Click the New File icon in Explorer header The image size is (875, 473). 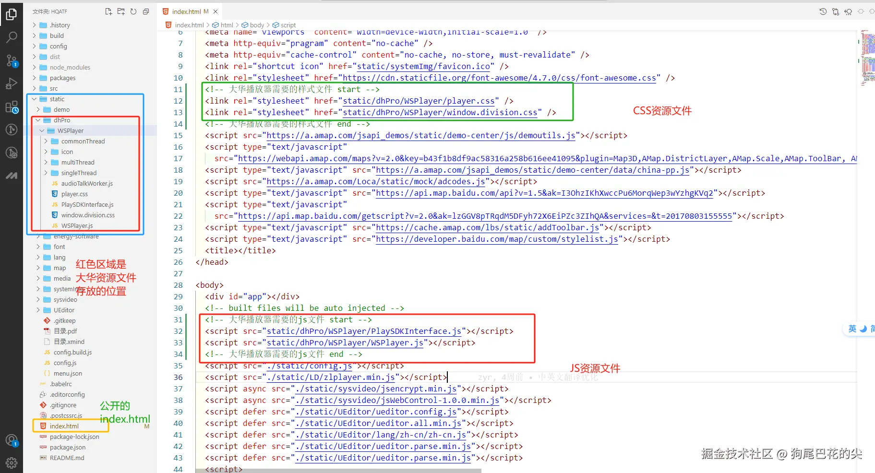[x=108, y=12]
